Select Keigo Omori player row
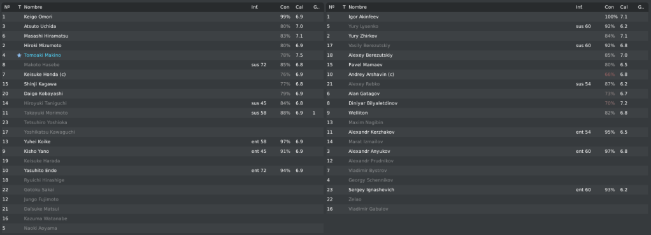651x235 pixels. point(162,17)
